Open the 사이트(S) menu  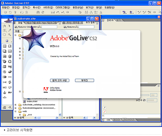tap(48, 7)
